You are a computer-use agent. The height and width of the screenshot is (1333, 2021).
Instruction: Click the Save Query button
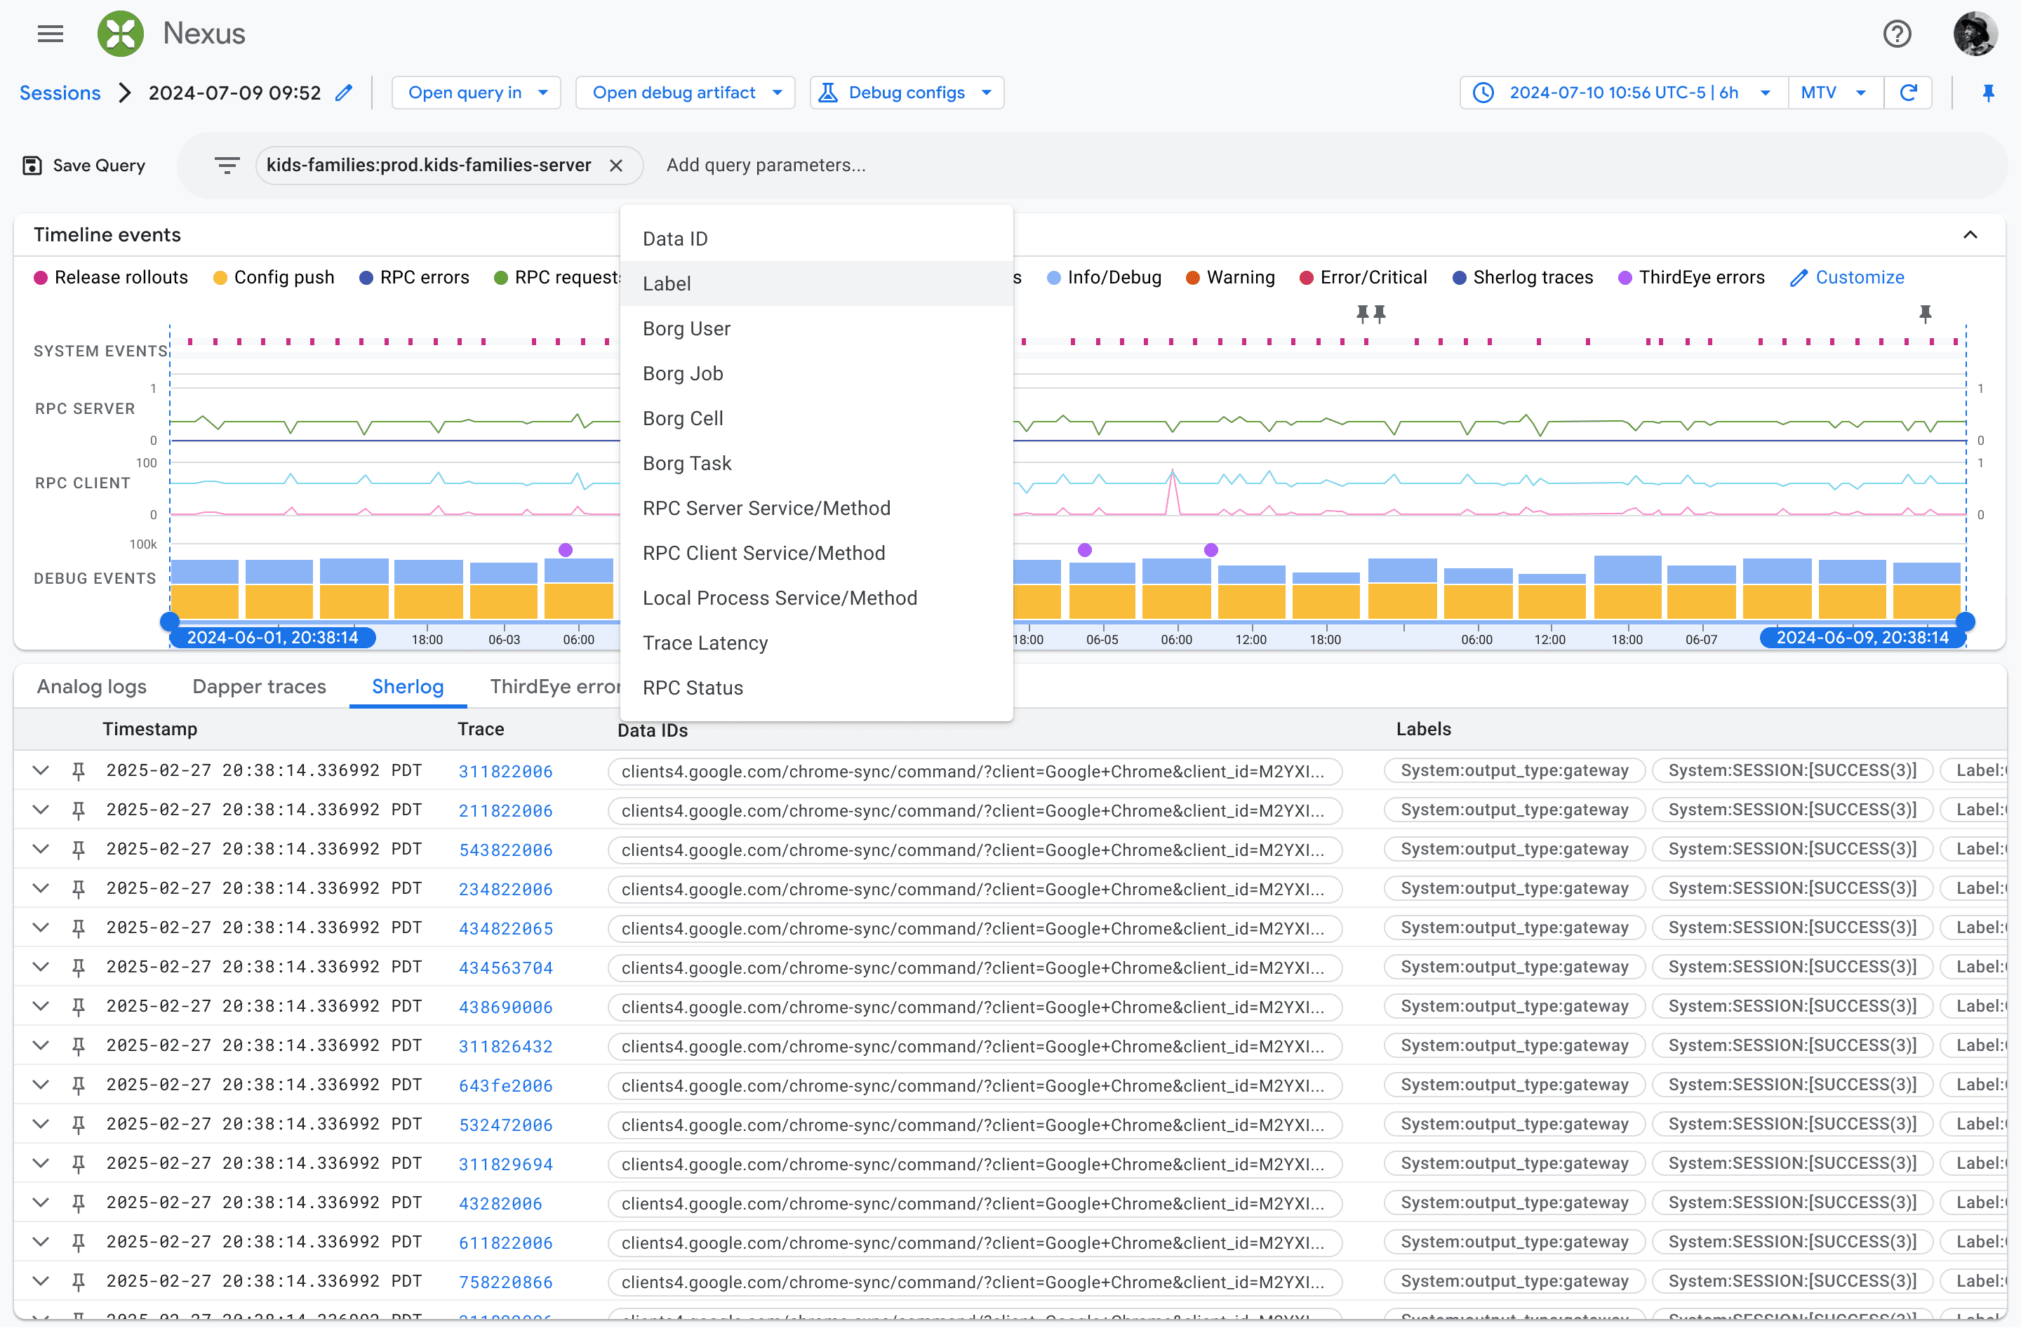click(x=84, y=165)
